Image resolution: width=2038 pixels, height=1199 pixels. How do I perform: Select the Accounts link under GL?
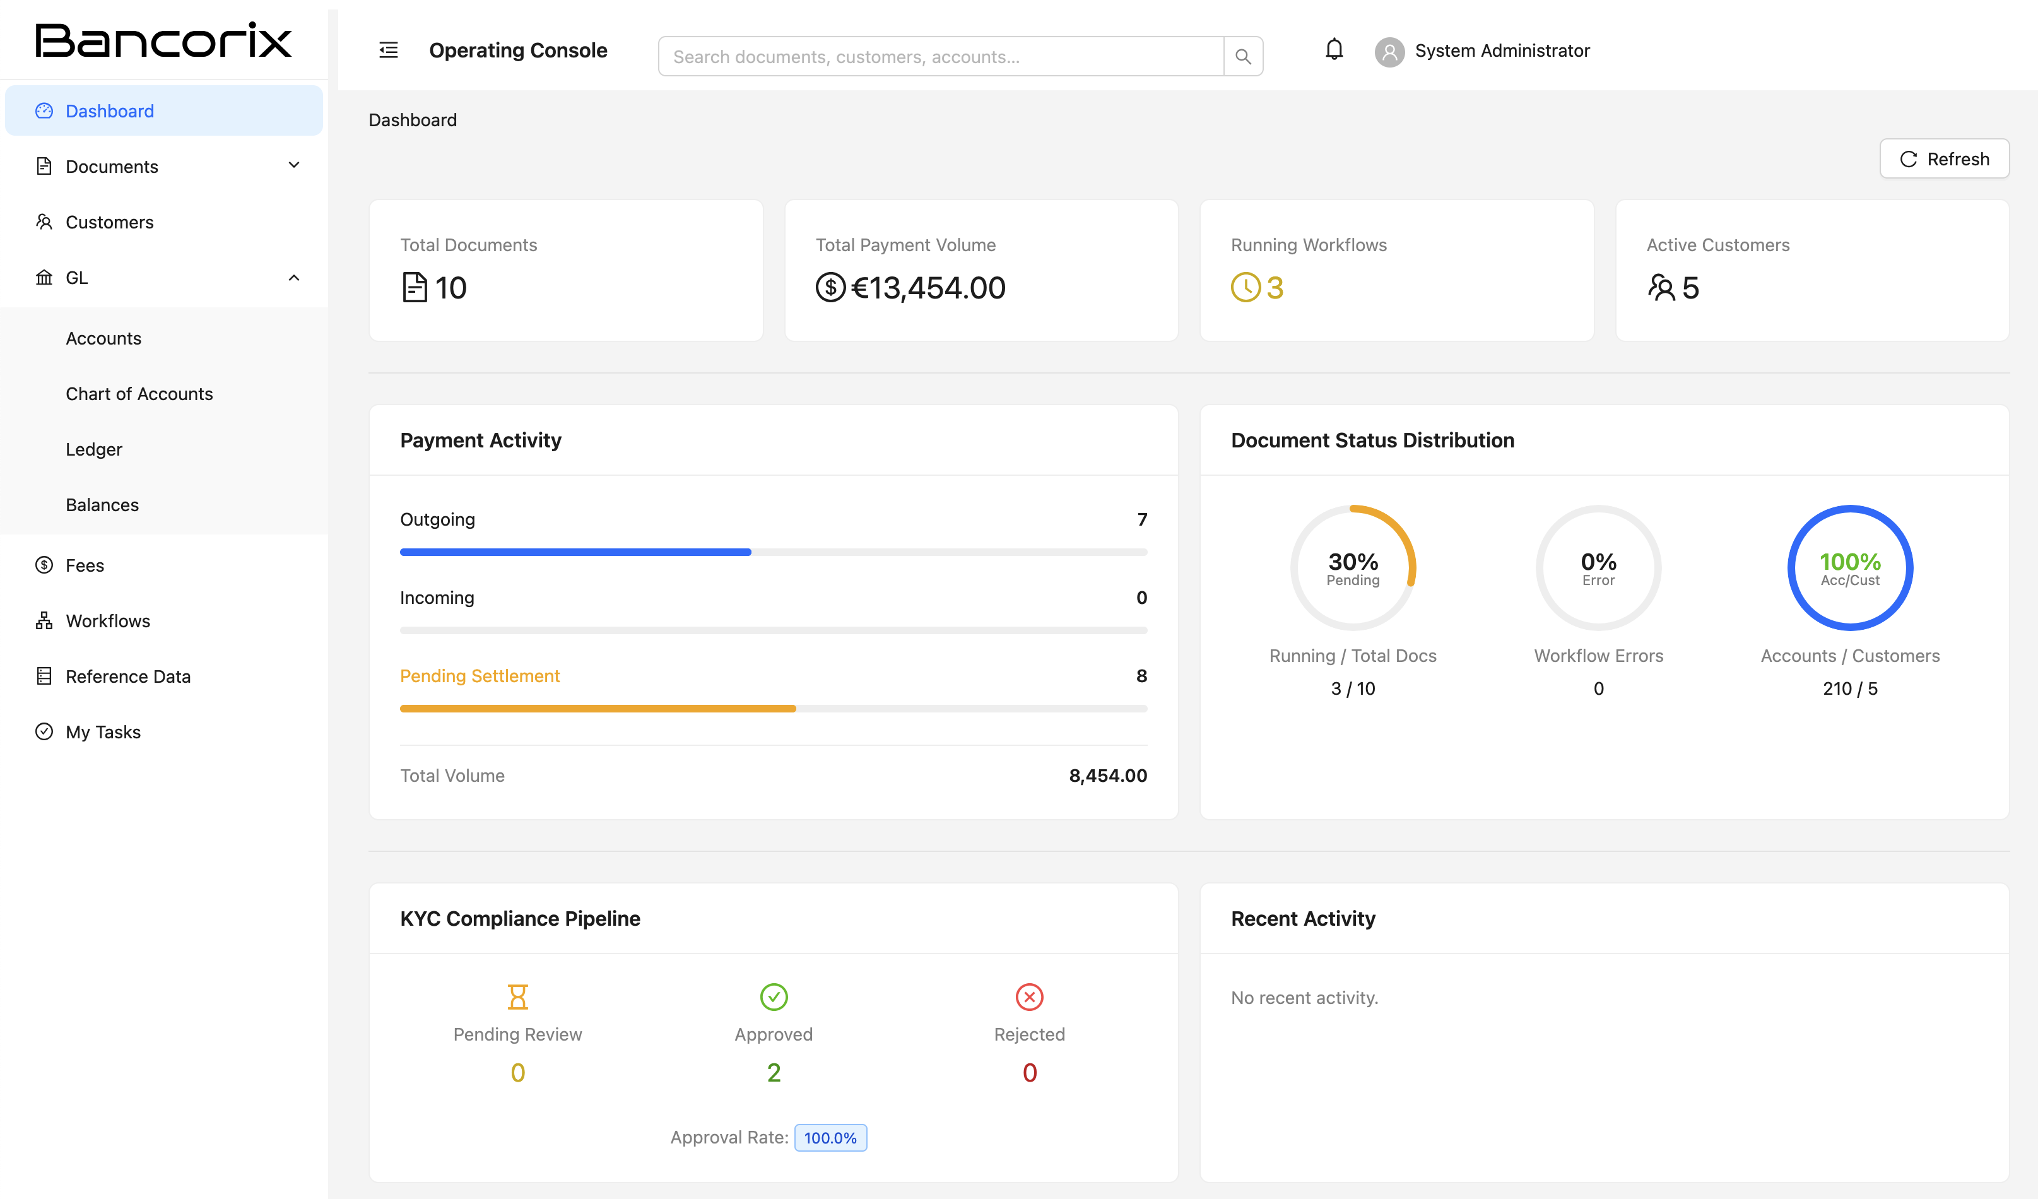click(103, 338)
